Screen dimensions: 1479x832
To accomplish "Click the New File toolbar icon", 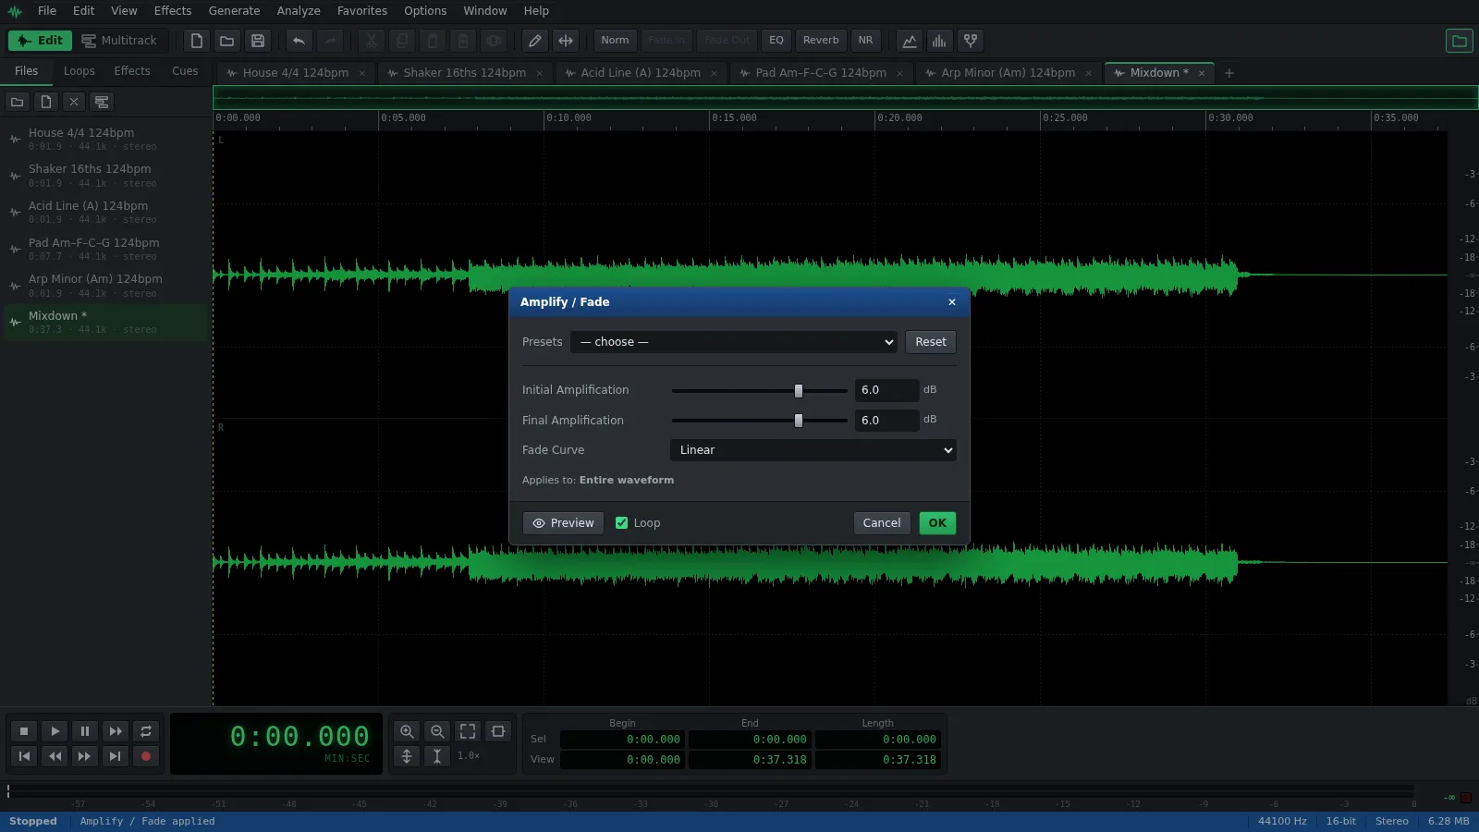I will [196, 41].
